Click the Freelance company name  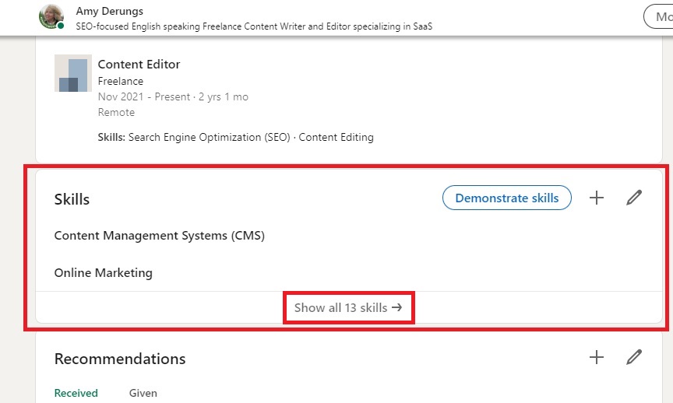120,81
